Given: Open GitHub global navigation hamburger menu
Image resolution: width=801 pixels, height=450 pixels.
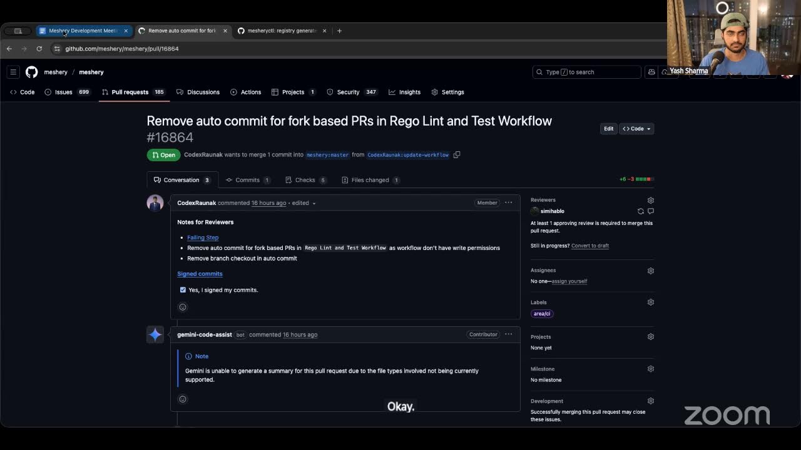Looking at the screenshot, I should (x=13, y=72).
